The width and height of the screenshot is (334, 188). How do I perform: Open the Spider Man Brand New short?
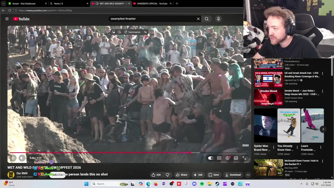tap(265, 126)
